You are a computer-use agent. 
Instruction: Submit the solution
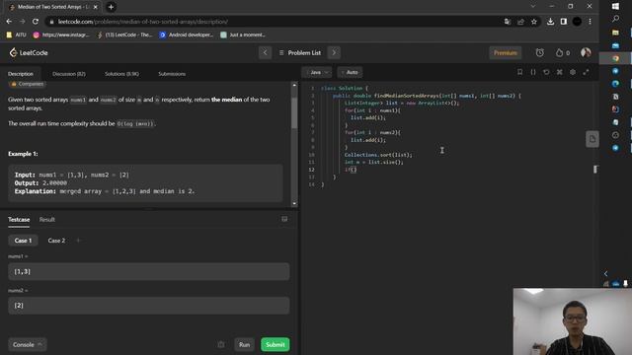(x=276, y=344)
